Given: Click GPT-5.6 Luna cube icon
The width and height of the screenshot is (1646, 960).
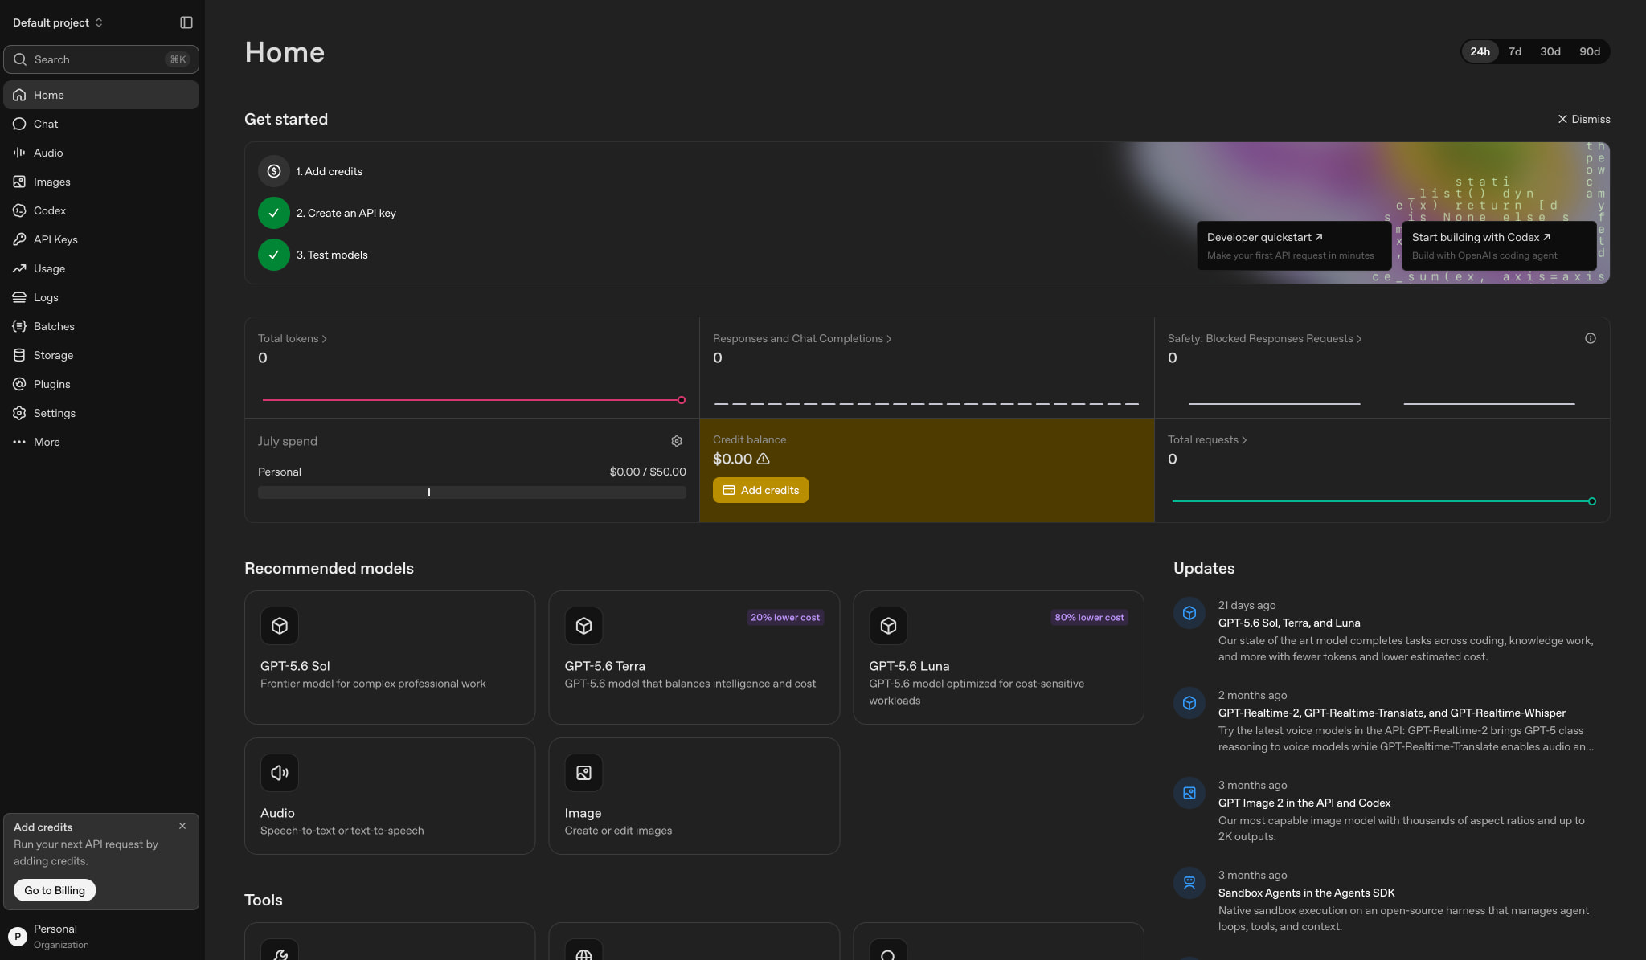Looking at the screenshot, I should [888, 626].
